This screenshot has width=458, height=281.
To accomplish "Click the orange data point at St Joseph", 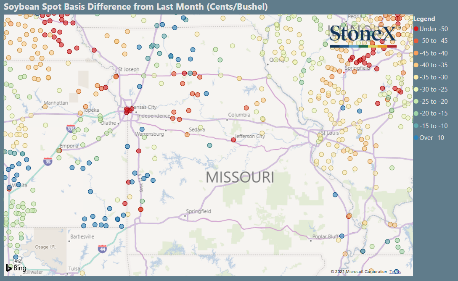I will pyautogui.click(x=116, y=76).
